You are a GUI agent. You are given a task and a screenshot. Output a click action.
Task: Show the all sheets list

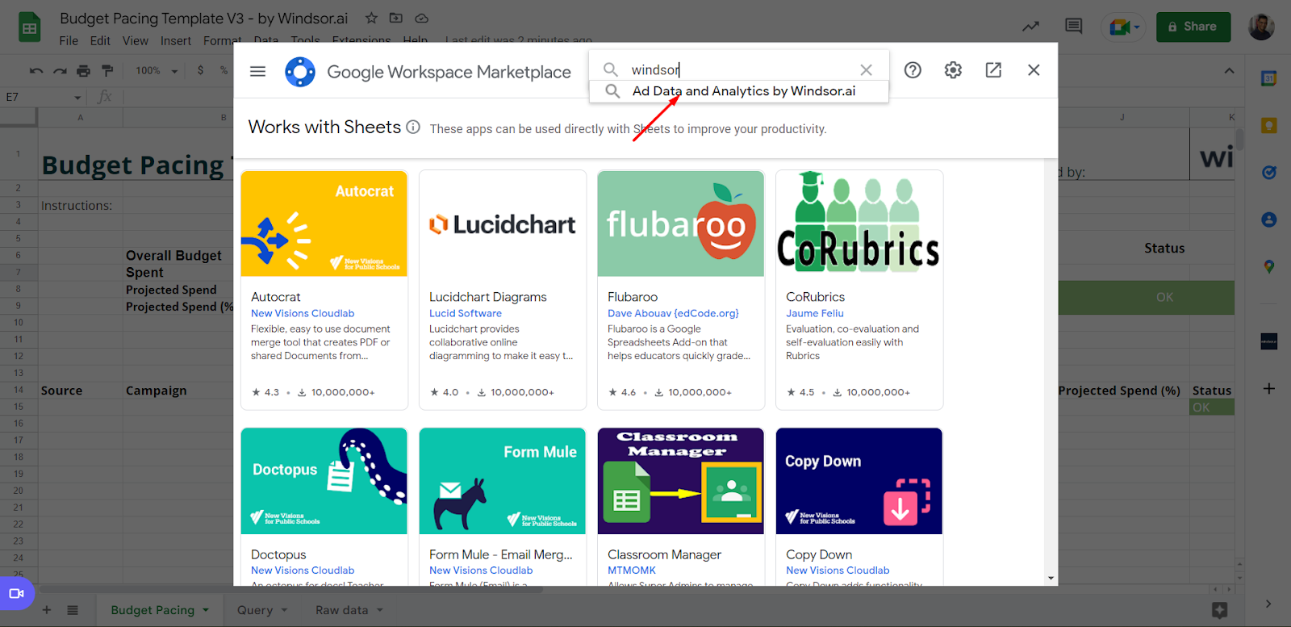pyautogui.click(x=73, y=610)
